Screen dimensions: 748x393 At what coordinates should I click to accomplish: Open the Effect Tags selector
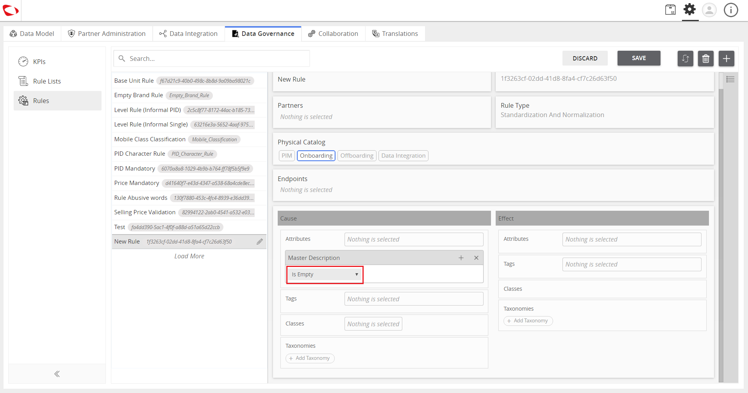632,264
